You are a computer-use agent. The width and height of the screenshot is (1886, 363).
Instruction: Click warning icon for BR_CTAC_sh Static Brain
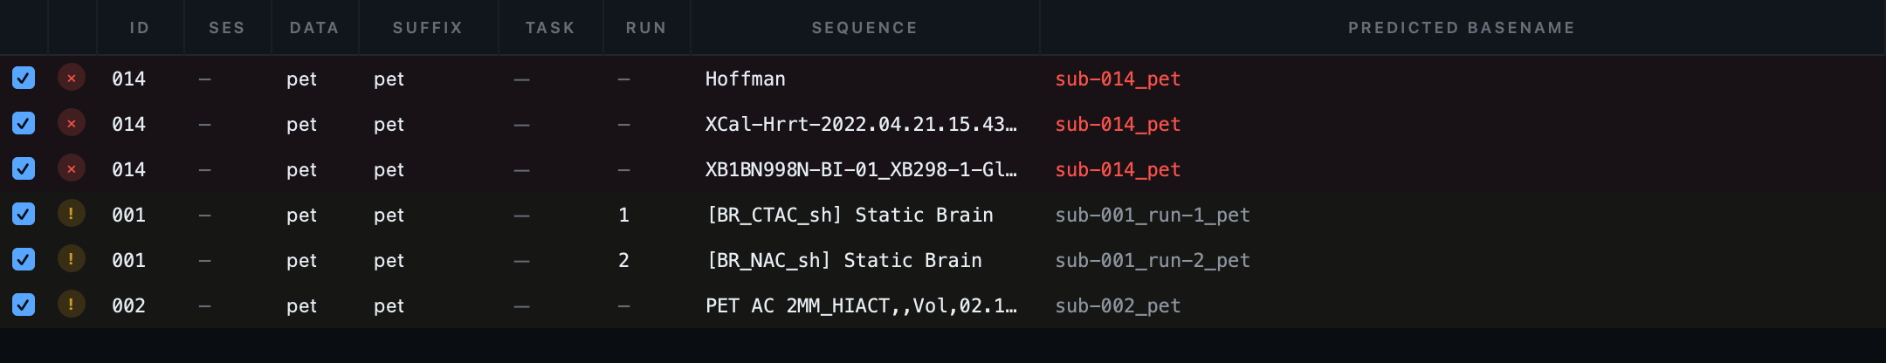[x=72, y=215]
